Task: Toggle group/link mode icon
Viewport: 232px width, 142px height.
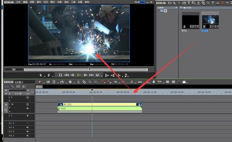Action: coord(18,87)
